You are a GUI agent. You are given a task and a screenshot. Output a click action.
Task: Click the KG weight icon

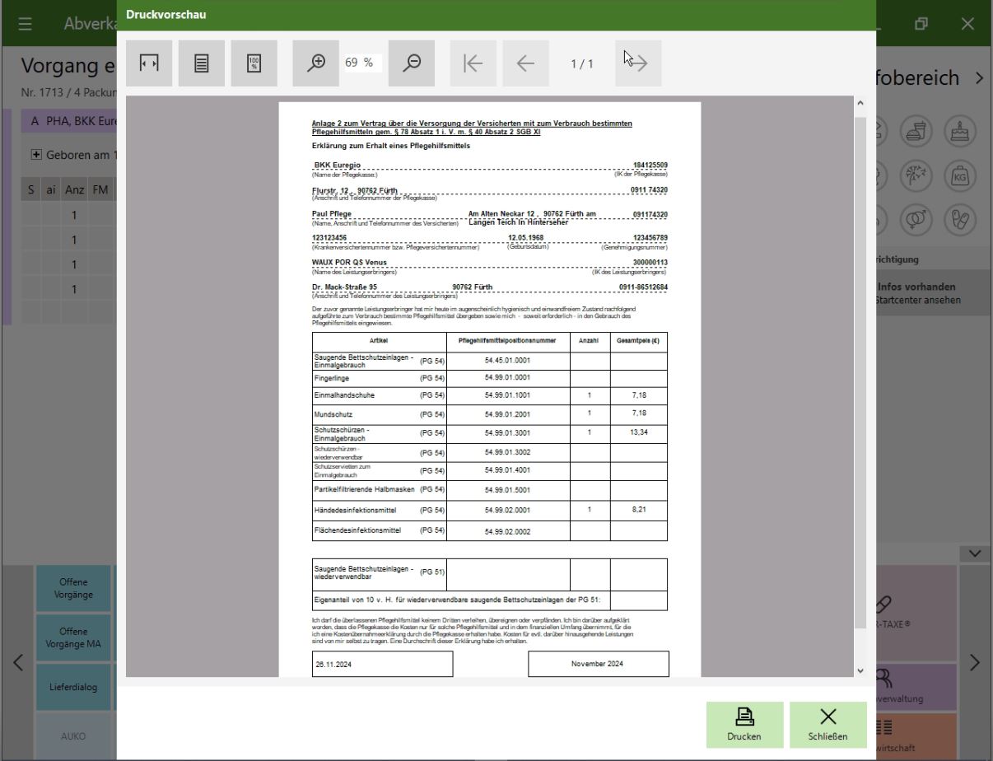click(959, 175)
